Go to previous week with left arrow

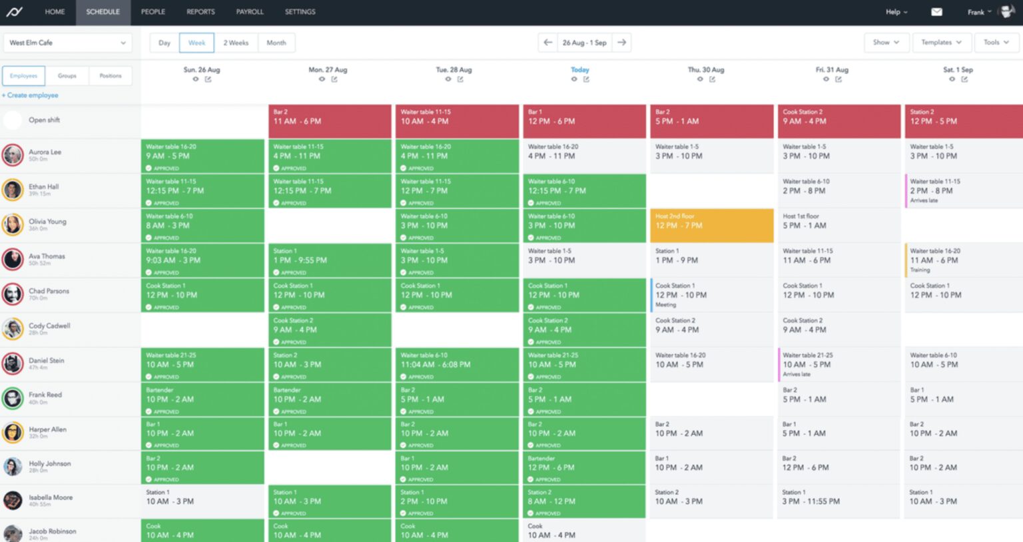point(547,43)
